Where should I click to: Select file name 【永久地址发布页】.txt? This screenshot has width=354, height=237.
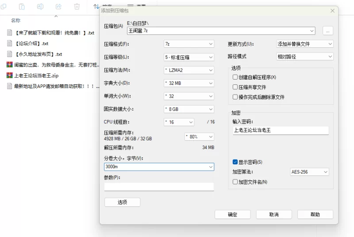(38, 54)
